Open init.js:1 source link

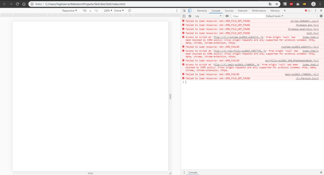pos(313,33)
